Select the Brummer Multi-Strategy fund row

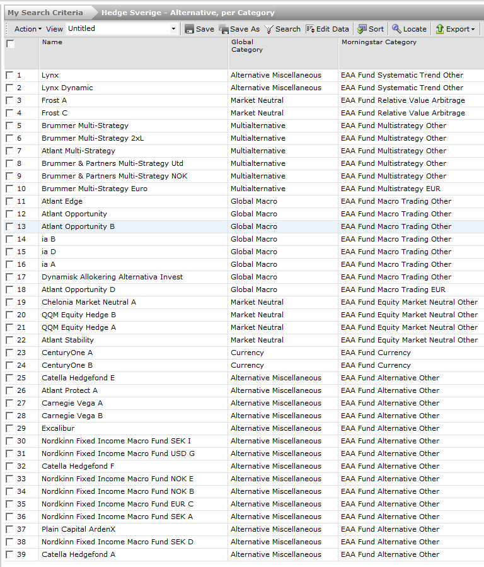coord(85,126)
